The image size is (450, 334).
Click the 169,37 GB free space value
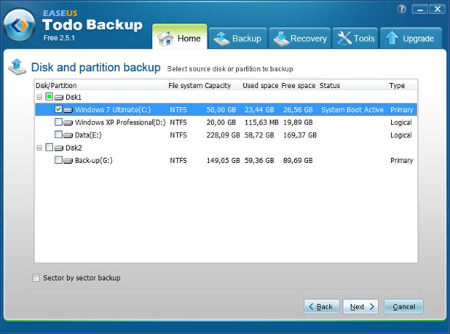[x=300, y=135]
